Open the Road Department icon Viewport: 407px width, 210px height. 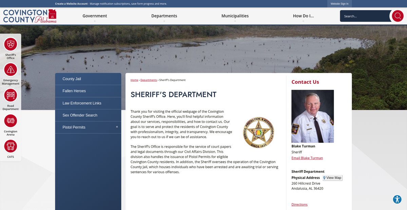pos(11,95)
